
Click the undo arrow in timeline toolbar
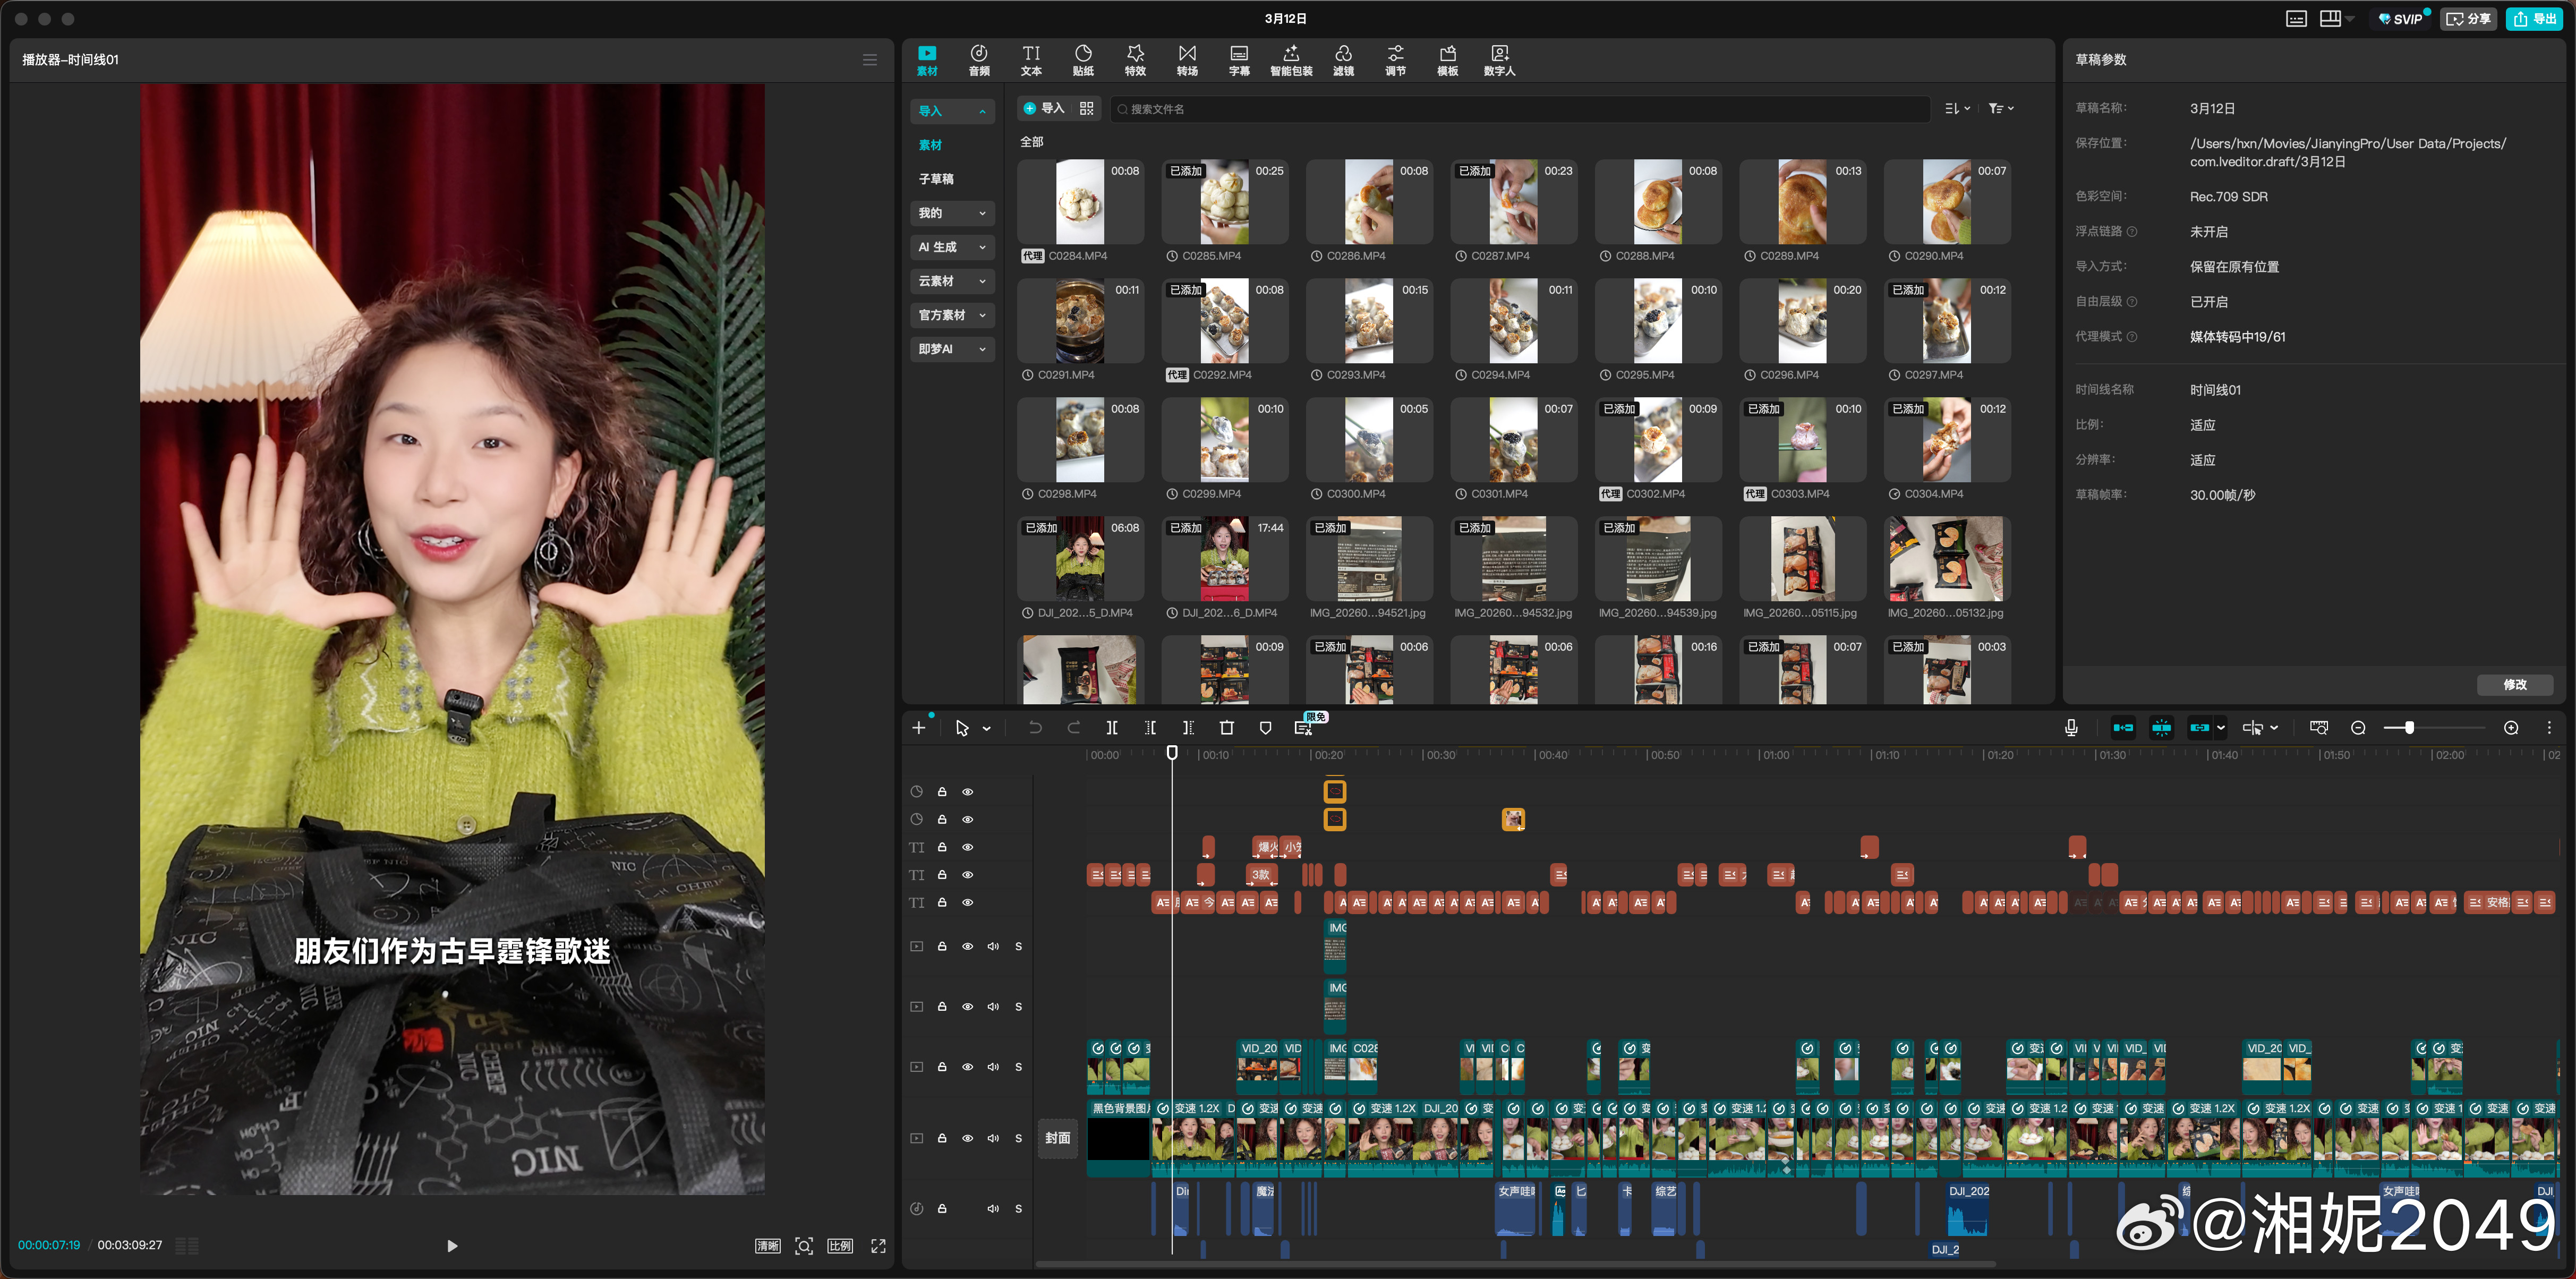pyautogui.click(x=1035, y=728)
